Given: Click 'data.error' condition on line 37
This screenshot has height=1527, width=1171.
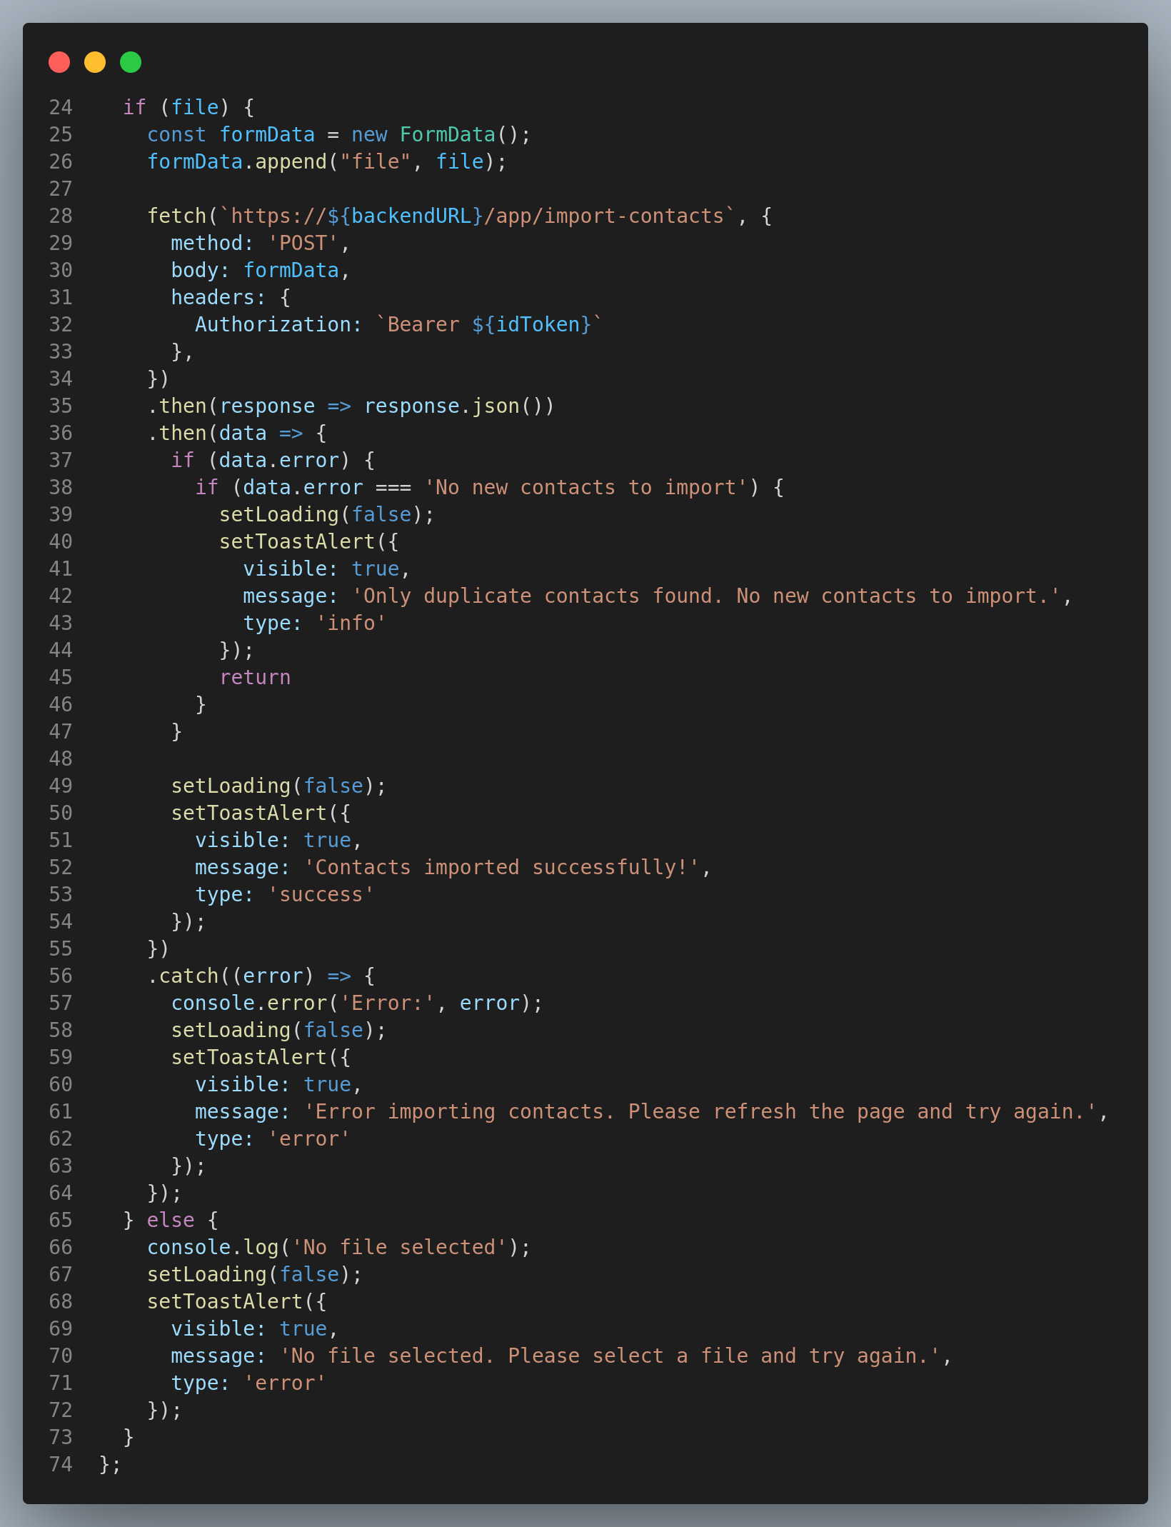Looking at the screenshot, I should click(x=279, y=460).
